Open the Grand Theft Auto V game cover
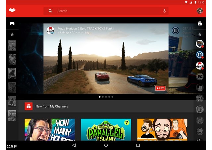The width and height of the screenshot is (212, 150). click(12, 59)
